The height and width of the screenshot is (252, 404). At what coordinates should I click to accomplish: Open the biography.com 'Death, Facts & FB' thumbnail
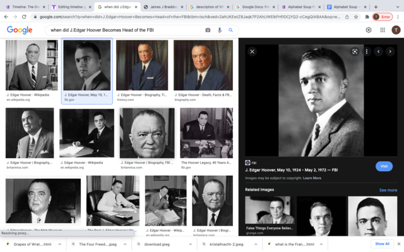pyautogui.click(x=203, y=65)
